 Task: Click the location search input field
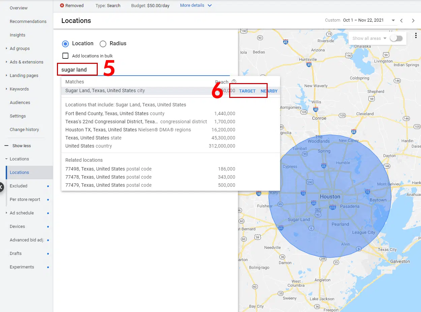145,70
